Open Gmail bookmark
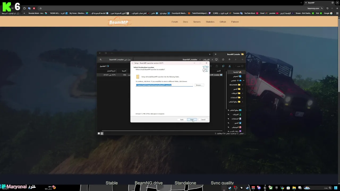This screenshot has width=340, height=191. click(263, 13)
